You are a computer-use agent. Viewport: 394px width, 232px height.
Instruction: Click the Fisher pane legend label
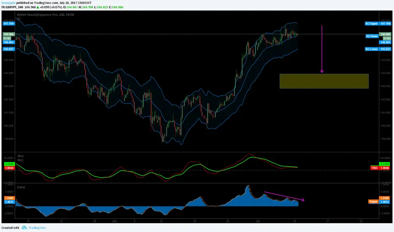[21, 187]
